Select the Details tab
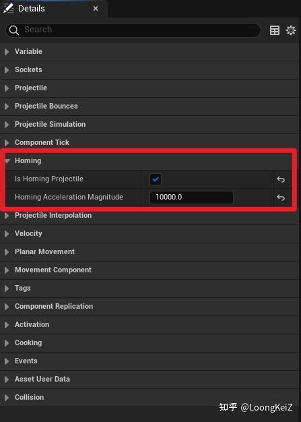This screenshot has height=422, width=301. coord(31,9)
